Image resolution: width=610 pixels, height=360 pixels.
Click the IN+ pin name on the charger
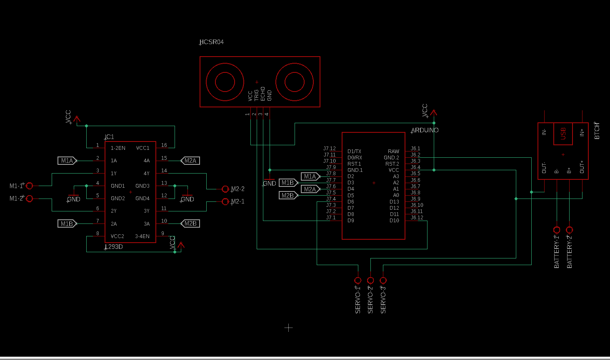click(582, 133)
